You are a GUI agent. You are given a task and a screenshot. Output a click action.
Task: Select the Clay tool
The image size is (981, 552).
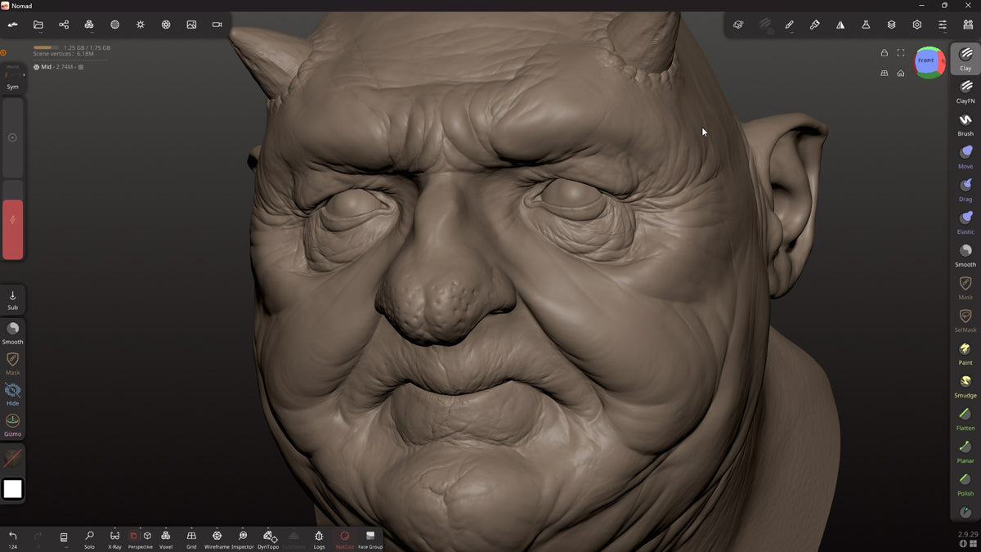click(965, 59)
